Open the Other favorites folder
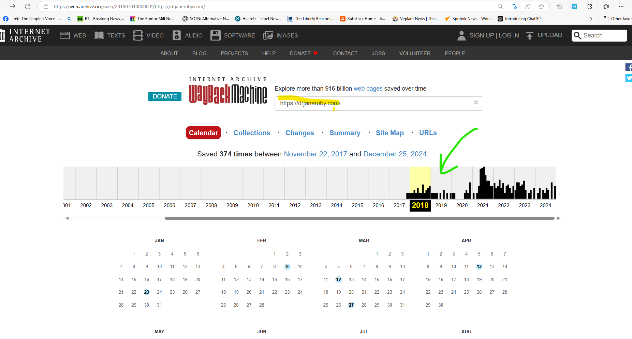 click(618, 19)
